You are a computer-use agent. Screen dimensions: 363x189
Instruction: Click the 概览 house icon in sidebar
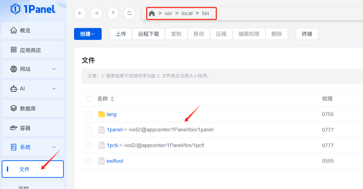(x=14, y=30)
